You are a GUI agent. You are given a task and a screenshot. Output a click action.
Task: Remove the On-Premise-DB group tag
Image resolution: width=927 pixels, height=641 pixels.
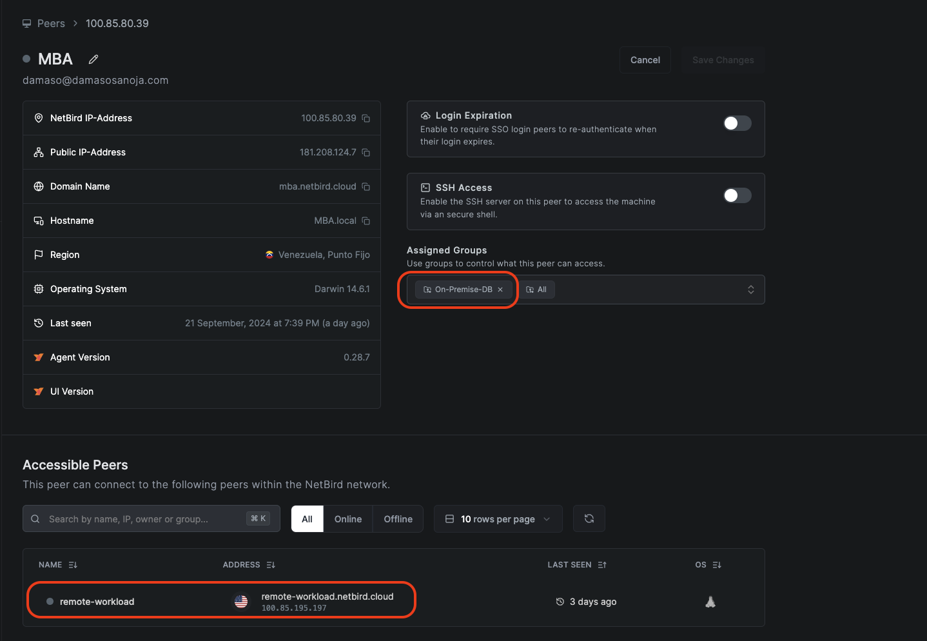click(x=500, y=289)
